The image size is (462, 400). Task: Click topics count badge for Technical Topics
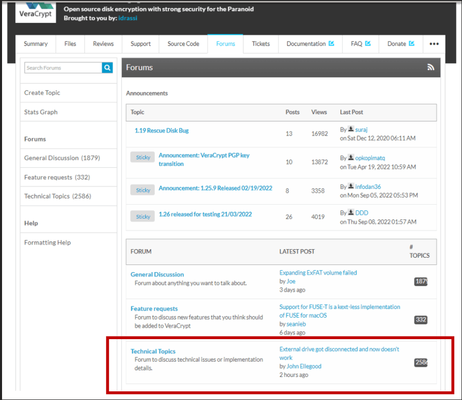(421, 362)
